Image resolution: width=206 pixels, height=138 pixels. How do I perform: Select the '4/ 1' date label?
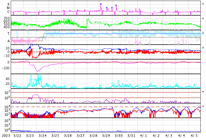144,136
